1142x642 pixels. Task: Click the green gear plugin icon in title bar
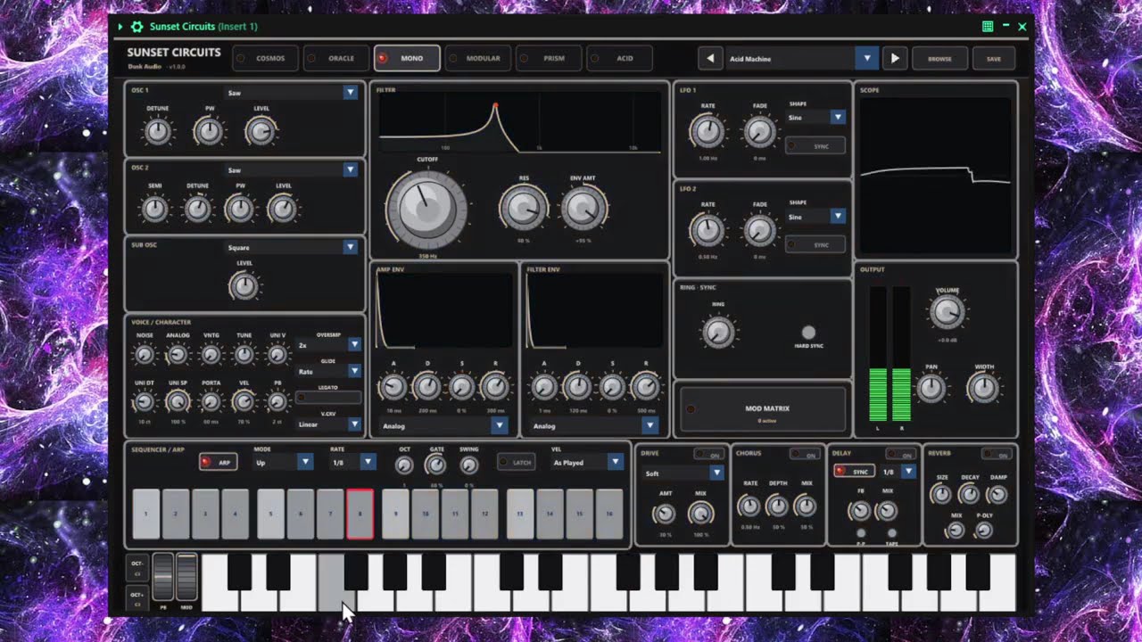(x=137, y=27)
